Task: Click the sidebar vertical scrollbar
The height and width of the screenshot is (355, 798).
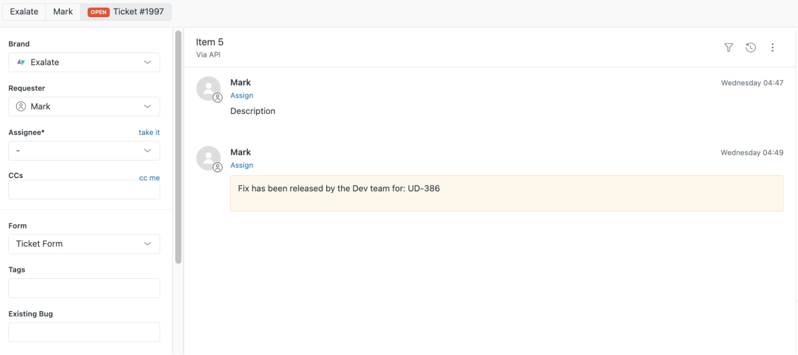Action: 178,147
